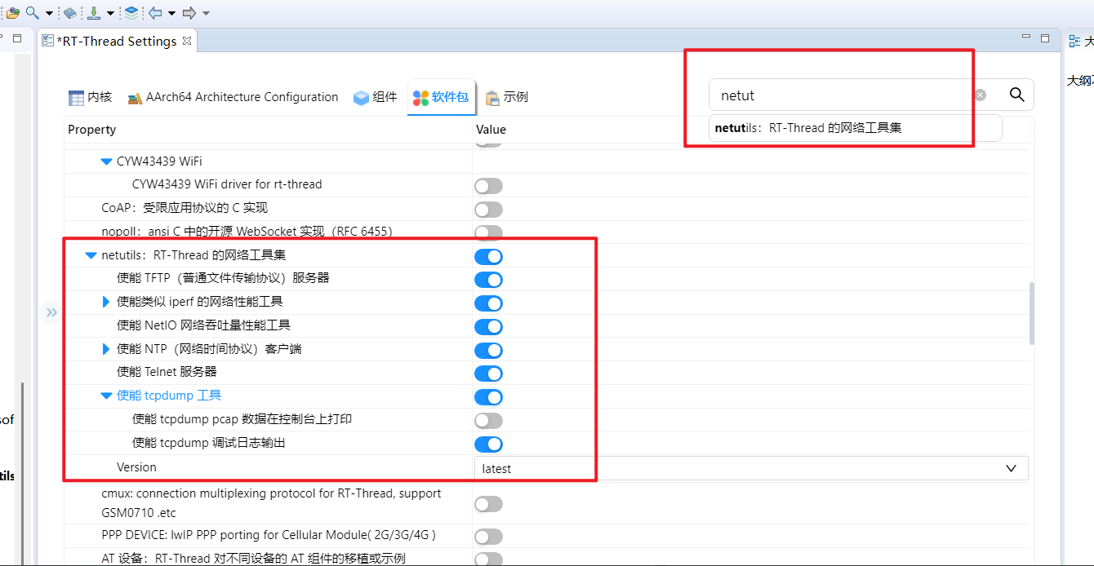Screen dimensions: 1094x566
Task: Click the outline view icon at right
Action: (1074, 41)
